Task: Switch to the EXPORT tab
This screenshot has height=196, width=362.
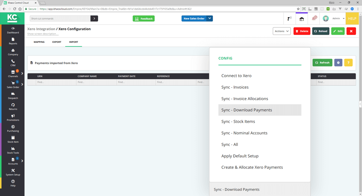Action: [x=57, y=42]
